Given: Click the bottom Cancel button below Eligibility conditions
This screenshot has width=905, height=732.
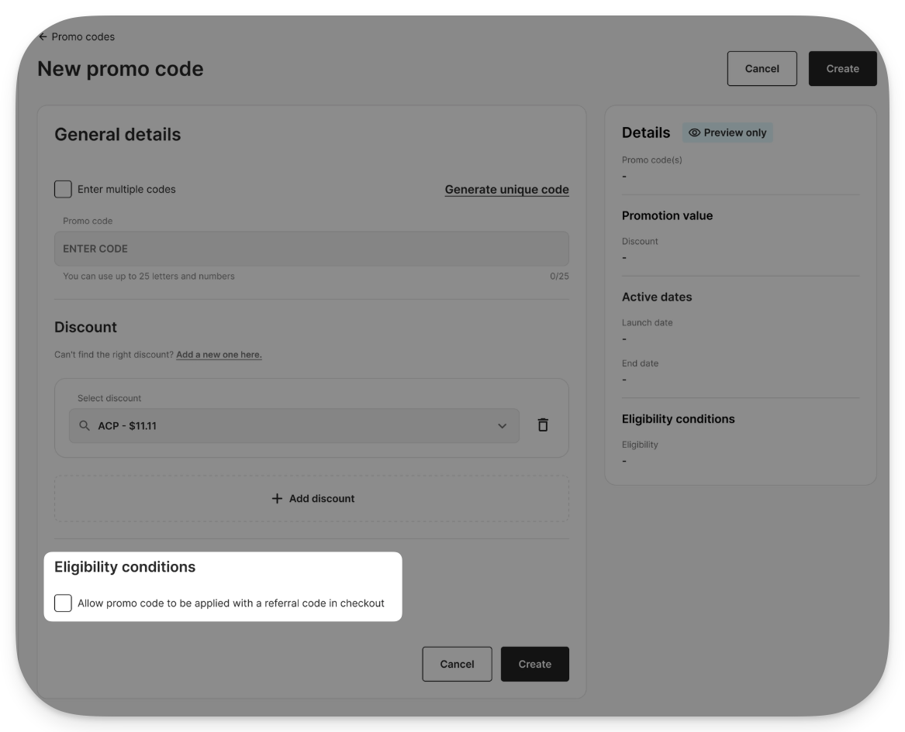Looking at the screenshot, I should coord(457,664).
